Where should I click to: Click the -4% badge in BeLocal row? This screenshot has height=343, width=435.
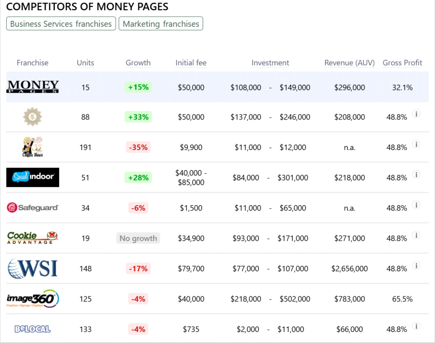[138, 329]
